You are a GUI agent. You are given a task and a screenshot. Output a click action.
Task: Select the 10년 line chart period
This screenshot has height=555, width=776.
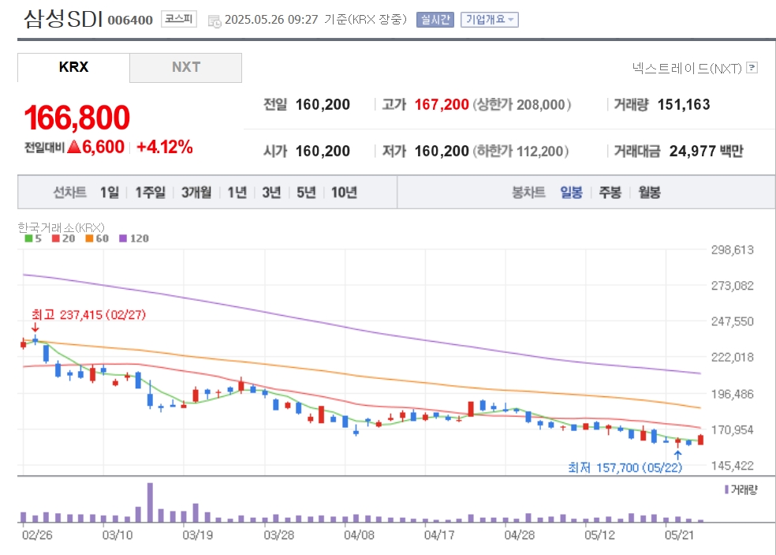(344, 193)
